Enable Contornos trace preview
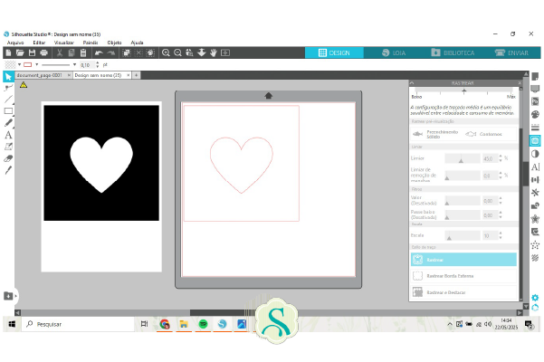Viewport: 544px width, 362px height. tap(483, 134)
